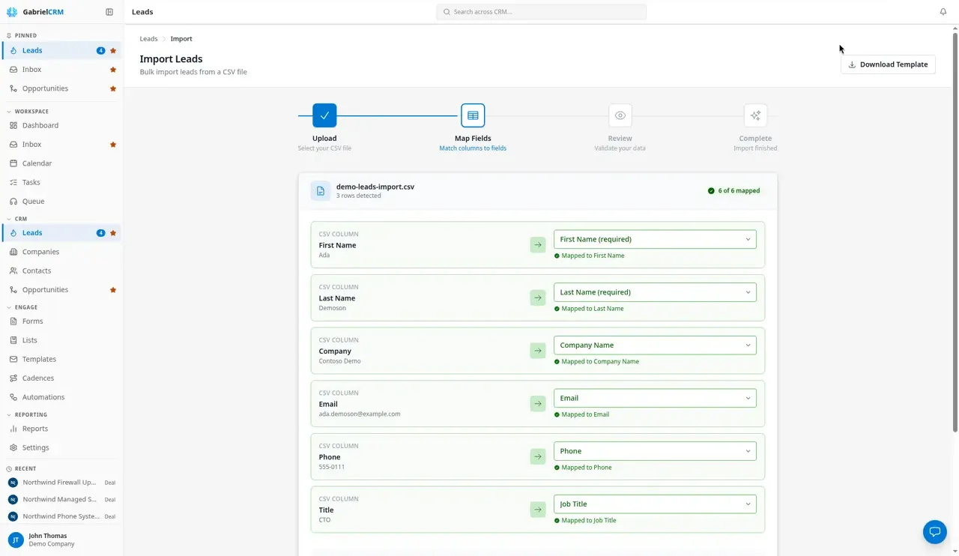
Task: Toggle star on Workspace Inbox item
Action: coord(113,145)
